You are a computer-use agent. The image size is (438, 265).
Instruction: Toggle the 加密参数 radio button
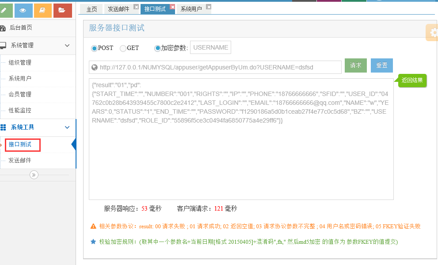coord(157,48)
